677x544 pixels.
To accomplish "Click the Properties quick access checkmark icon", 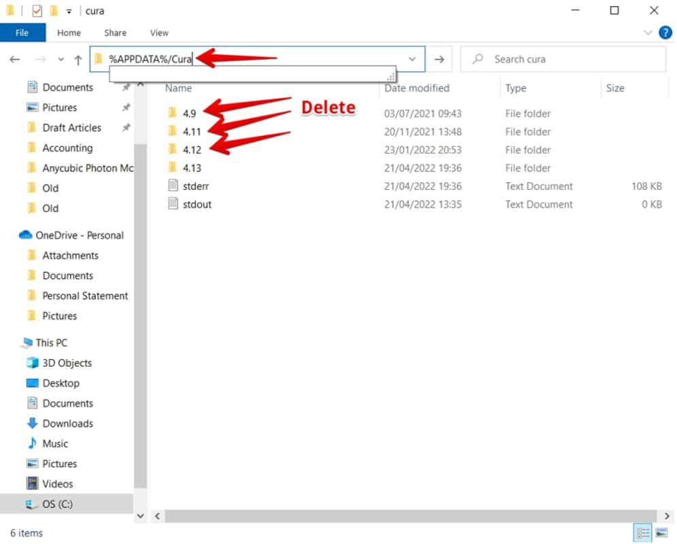I will click(37, 11).
